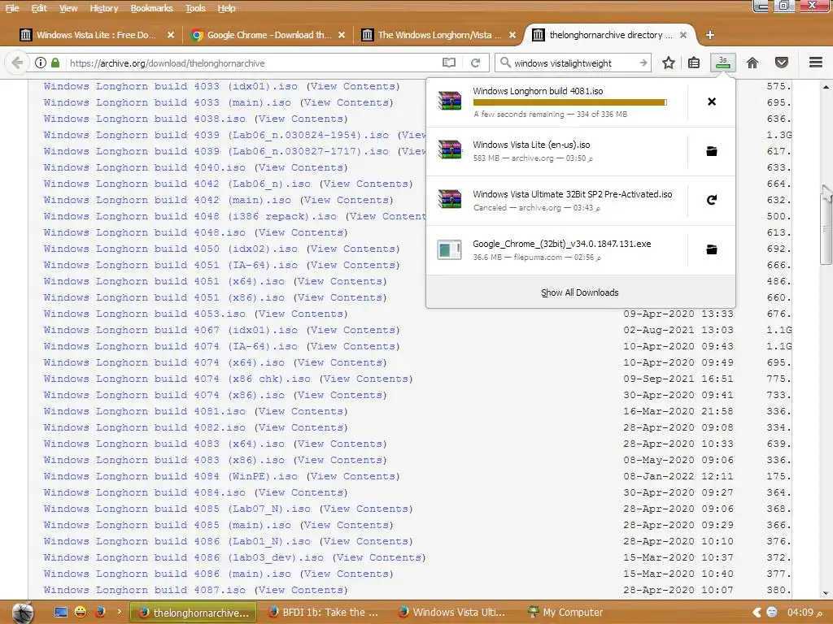Focus the search box with windows vistalightweight
The image size is (833, 624).
pyautogui.click(x=574, y=63)
